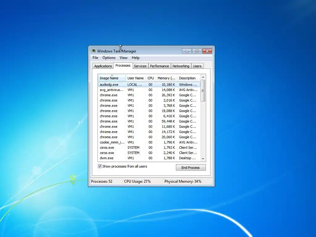Click the Physical Memory: 34% status
Image resolution: width=316 pixels, height=237 pixels.
[183, 181]
